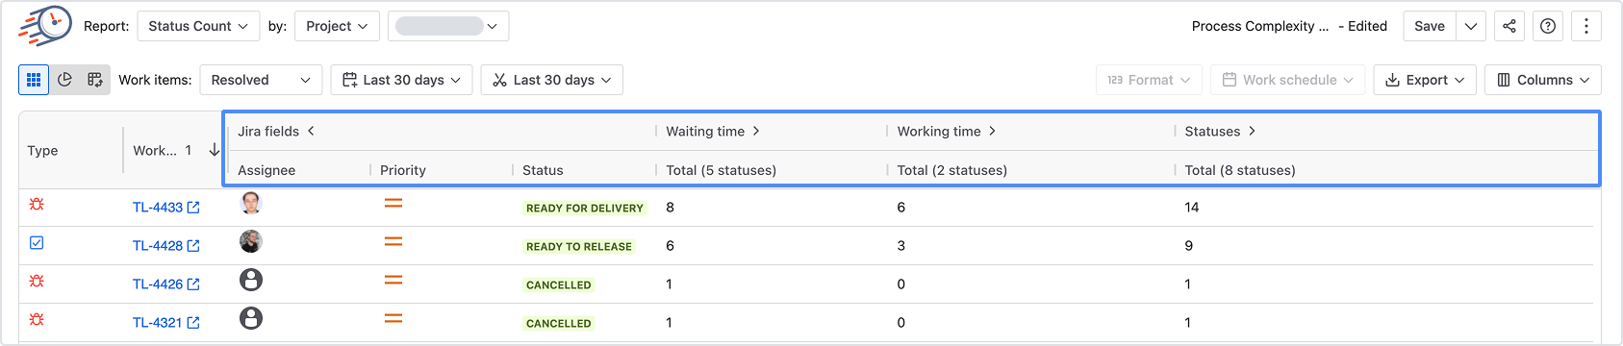
Task: Click medium priority icon for TL-4433
Action: (393, 203)
